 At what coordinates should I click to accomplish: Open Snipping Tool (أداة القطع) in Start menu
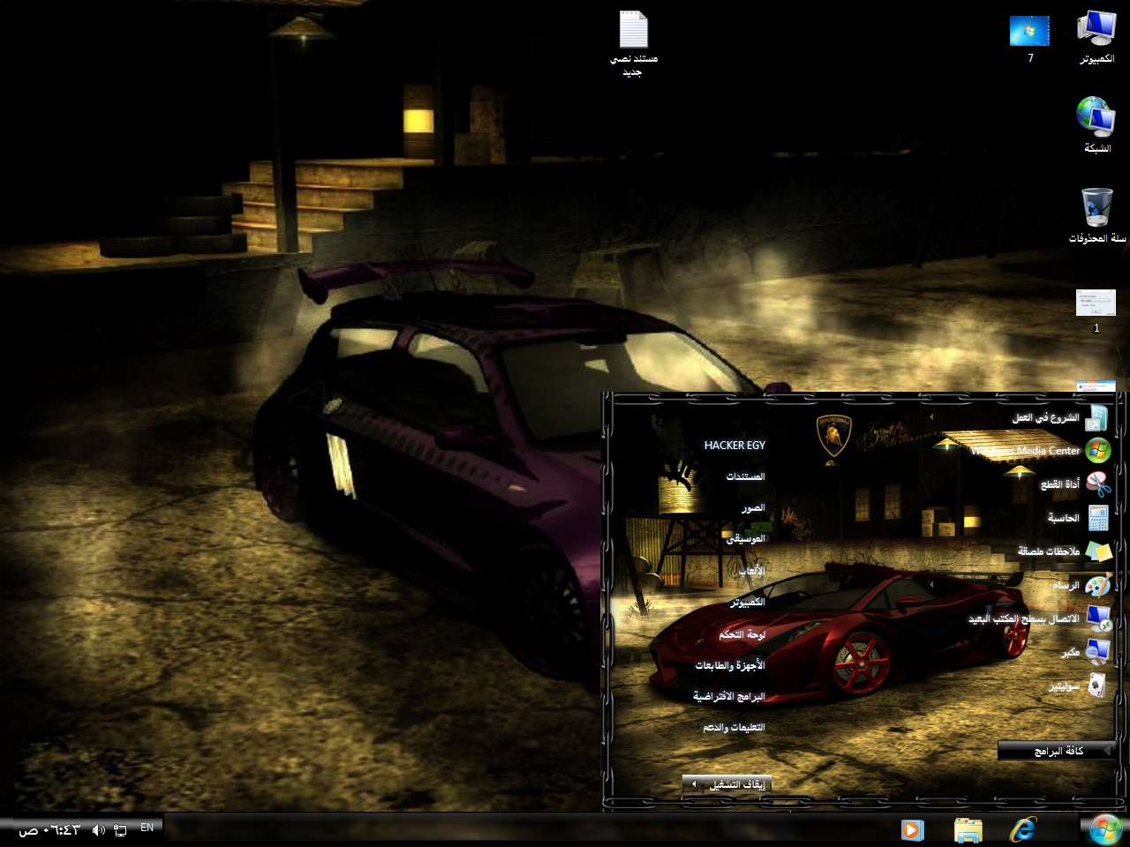click(1059, 484)
